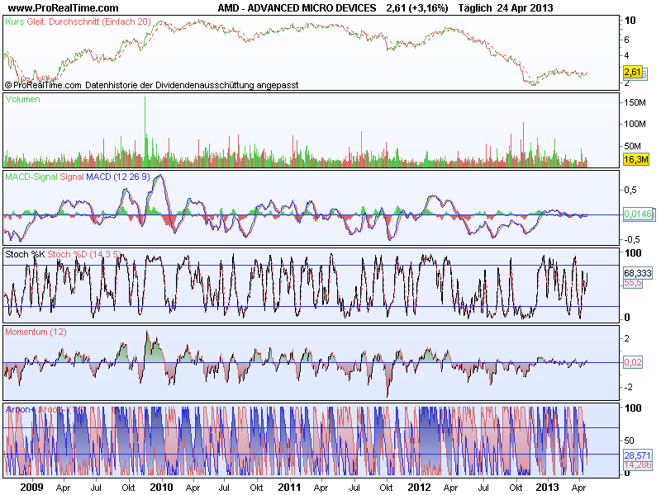Click the Datenhistorie der Dividendenausschüttung angepasst note
The width and height of the screenshot is (661, 495).
[192, 85]
